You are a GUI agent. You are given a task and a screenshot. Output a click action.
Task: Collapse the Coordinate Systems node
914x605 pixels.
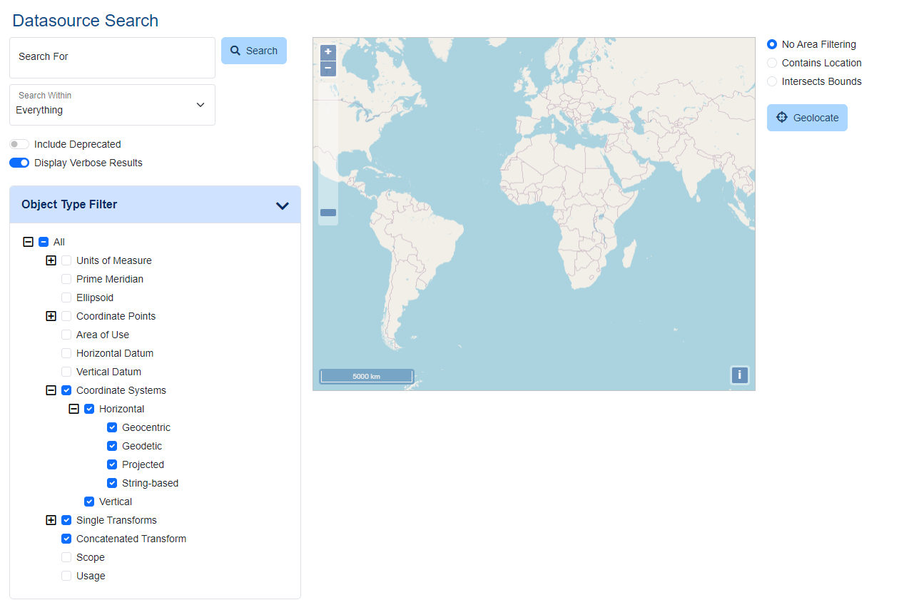(x=51, y=390)
